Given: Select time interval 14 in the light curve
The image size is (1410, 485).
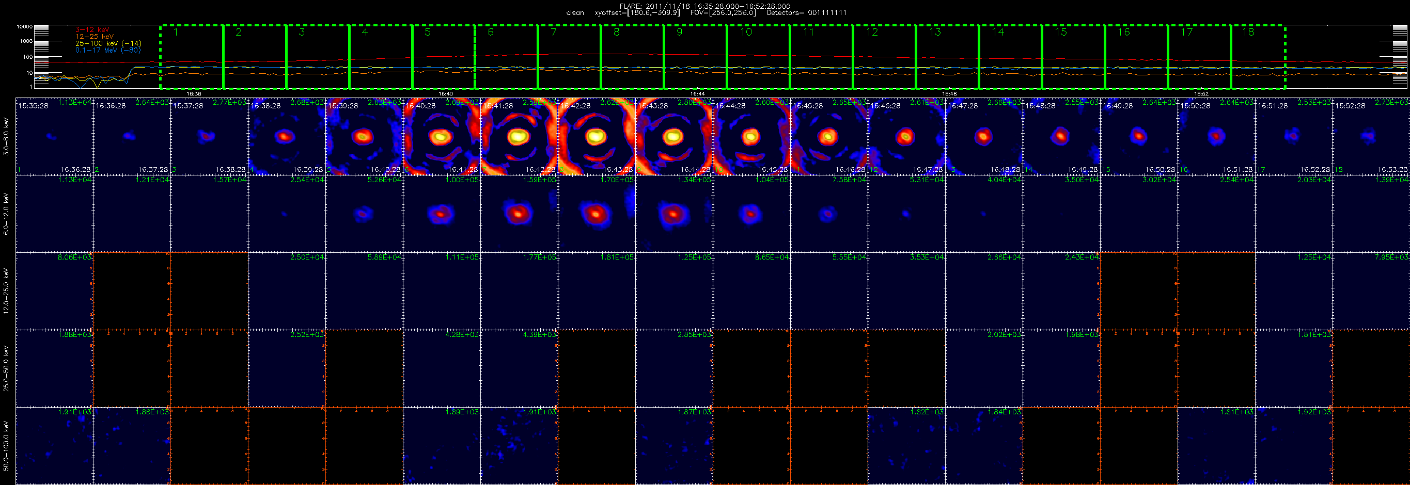Looking at the screenshot, I should point(1010,57).
